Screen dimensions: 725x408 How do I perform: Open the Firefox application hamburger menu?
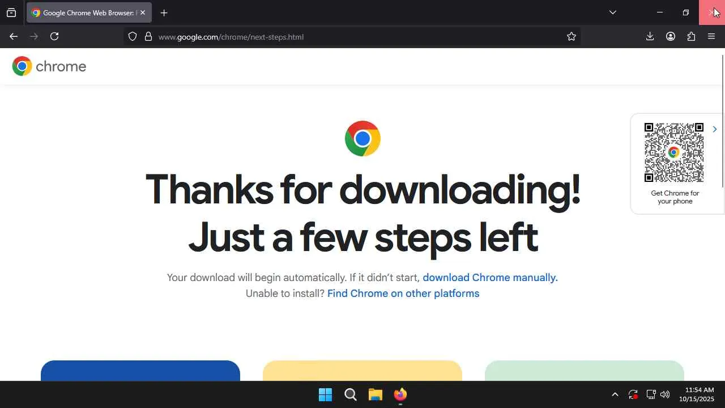click(x=711, y=36)
